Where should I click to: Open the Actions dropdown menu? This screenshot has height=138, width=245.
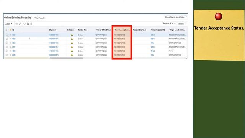(x=8, y=24)
